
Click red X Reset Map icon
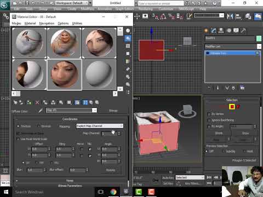pos(37,102)
